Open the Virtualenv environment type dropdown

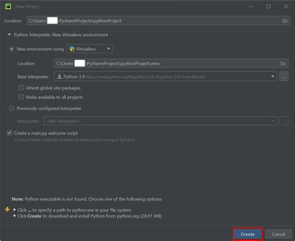coord(90,49)
